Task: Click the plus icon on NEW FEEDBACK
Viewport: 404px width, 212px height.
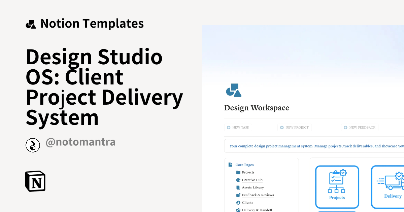Action: (x=345, y=128)
